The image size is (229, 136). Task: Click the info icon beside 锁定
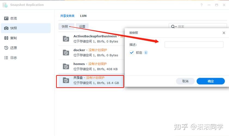[146, 52]
